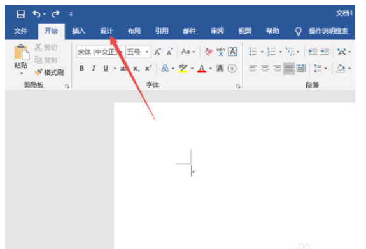Toggle strikethrough formatting
Viewport: 366px width, 249px height.
tap(123, 68)
